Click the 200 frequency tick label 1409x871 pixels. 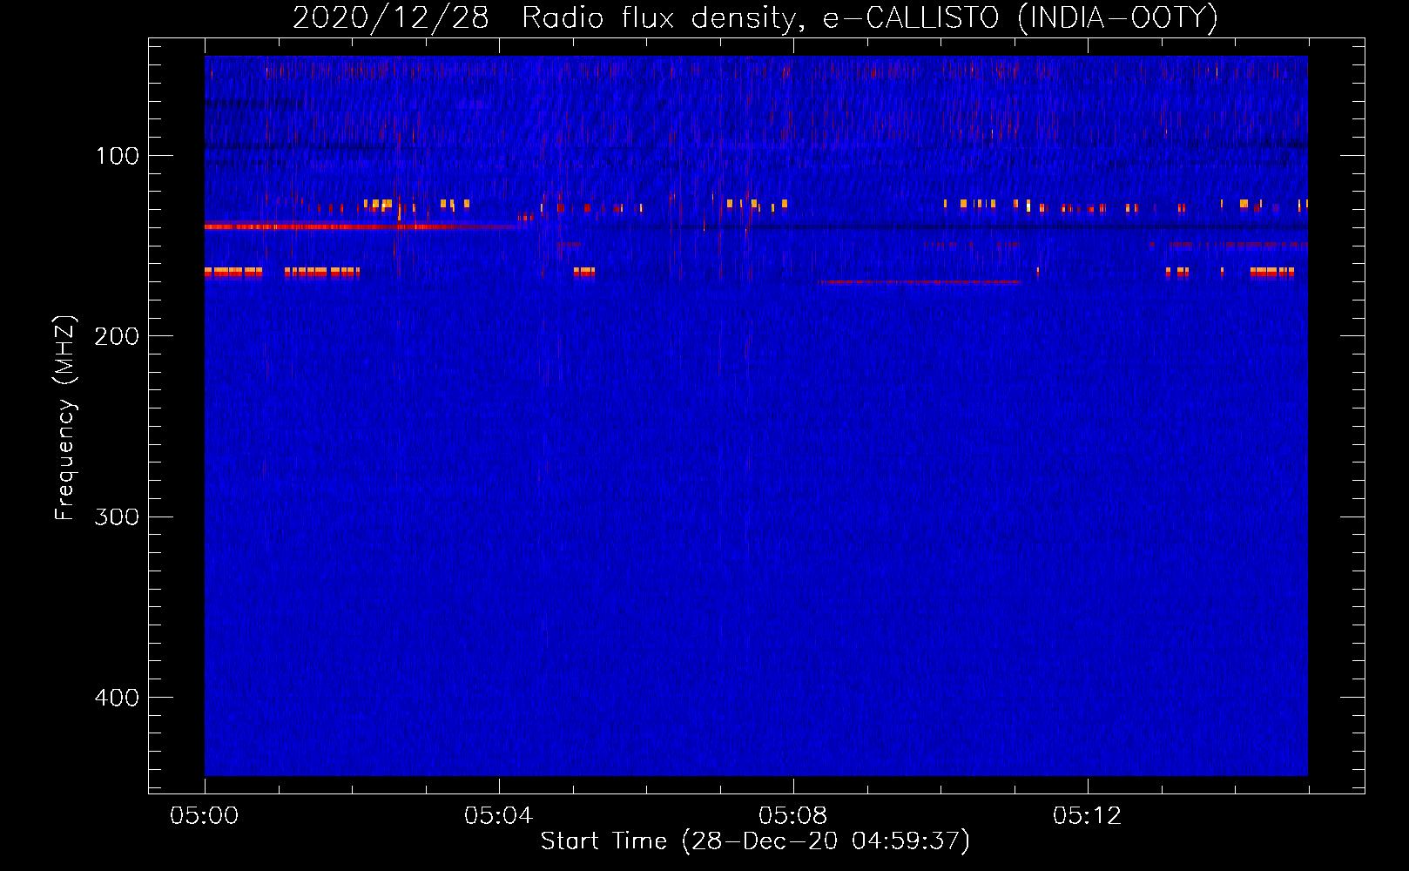[x=118, y=336]
